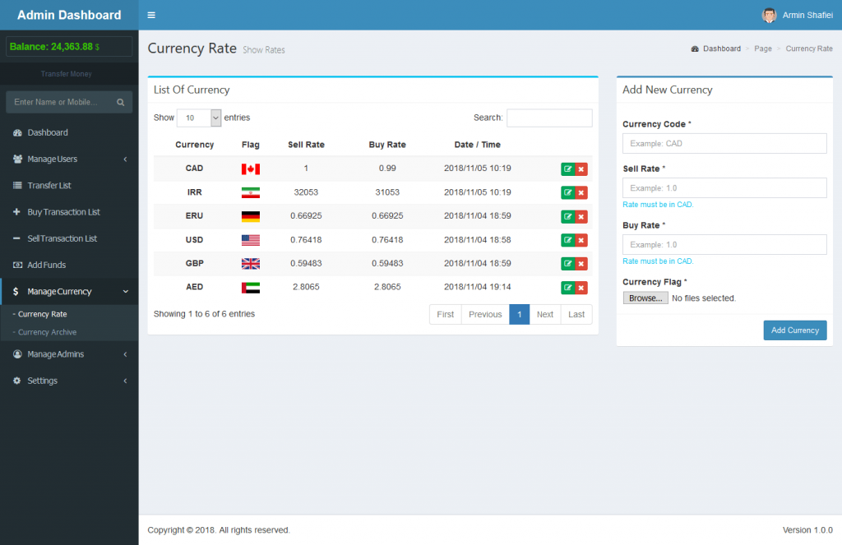Focus the table Search field
This screenshot has width=842, height=545.
549,118
